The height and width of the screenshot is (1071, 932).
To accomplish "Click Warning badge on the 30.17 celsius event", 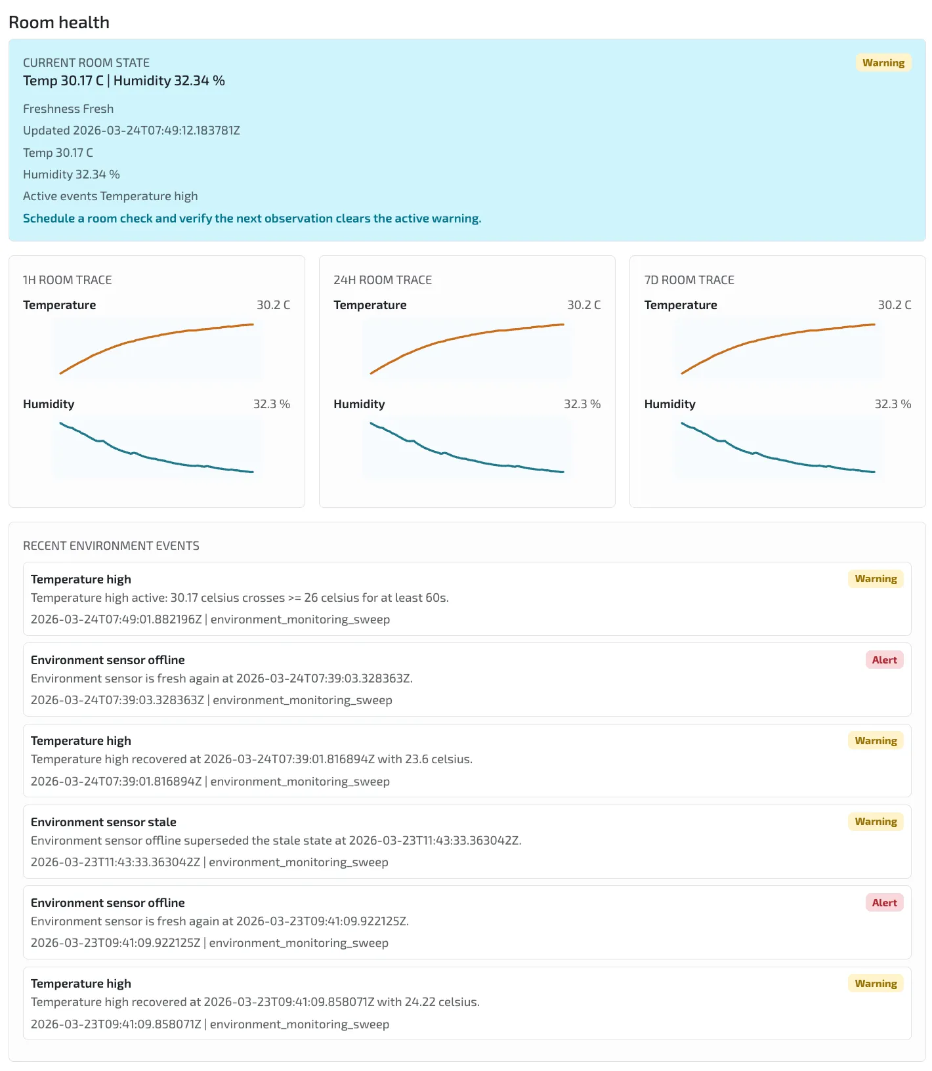I will pyautogui.click(x=876, y=579).
